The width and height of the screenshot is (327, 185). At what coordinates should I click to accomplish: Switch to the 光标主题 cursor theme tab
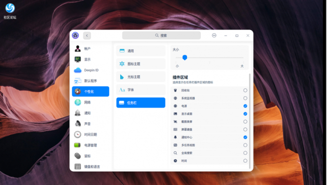pos(141,77)
